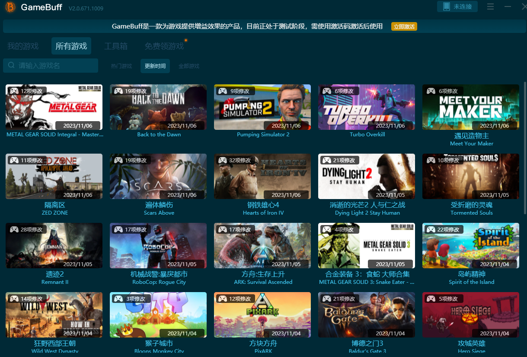Open the Back to the Dawn thumbnail
527x357 pixels.
pyautogui.click(x=158, y=107)
